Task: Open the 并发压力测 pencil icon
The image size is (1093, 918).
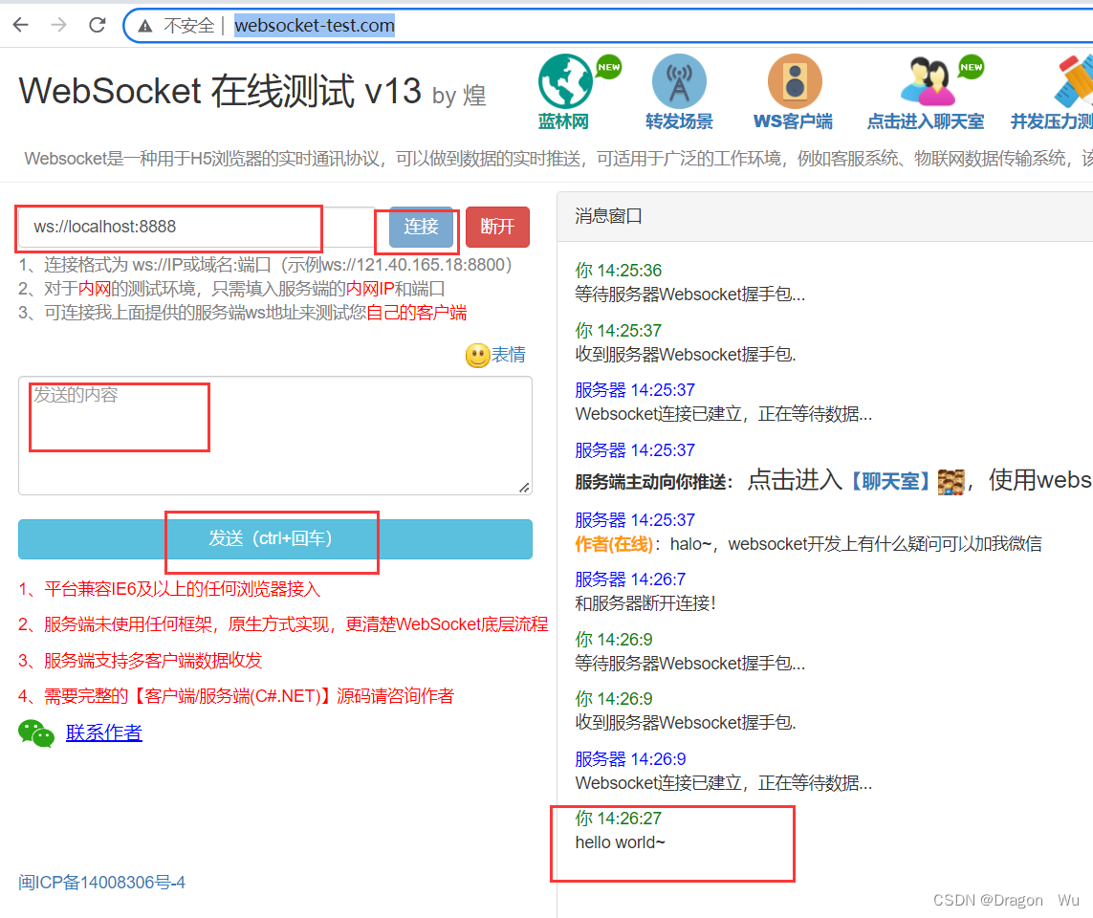Action: click(1074, 81)
